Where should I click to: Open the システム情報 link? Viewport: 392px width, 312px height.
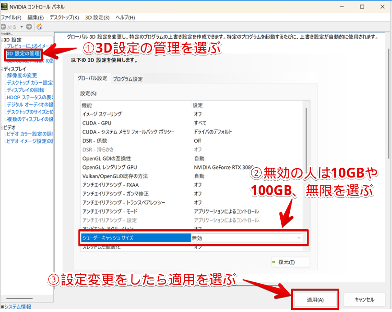18,307
